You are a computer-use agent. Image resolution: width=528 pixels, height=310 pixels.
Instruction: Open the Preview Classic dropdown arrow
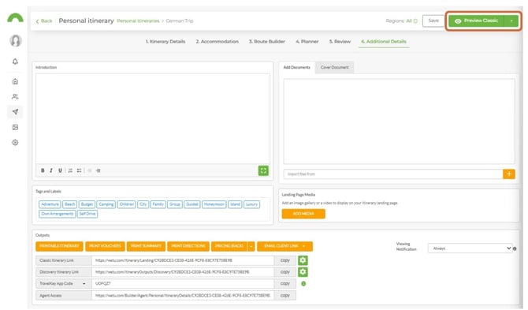click(x=511, y=21)
